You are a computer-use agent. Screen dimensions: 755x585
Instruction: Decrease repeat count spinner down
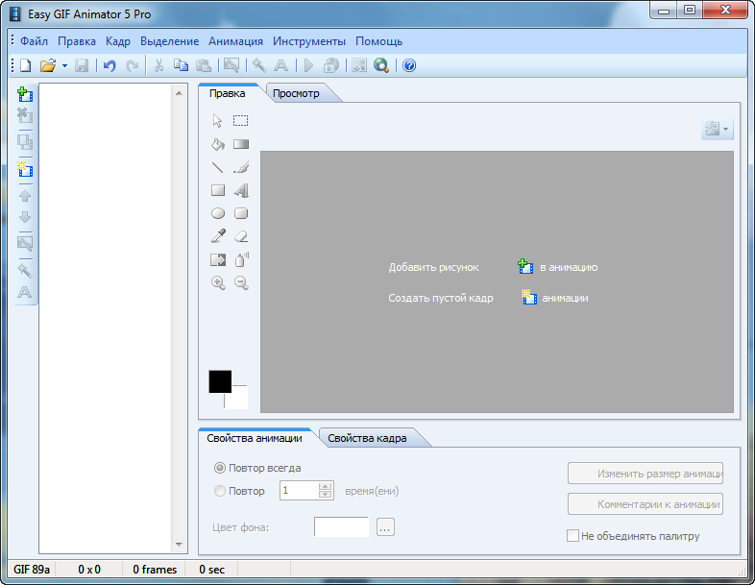[326, 495]
